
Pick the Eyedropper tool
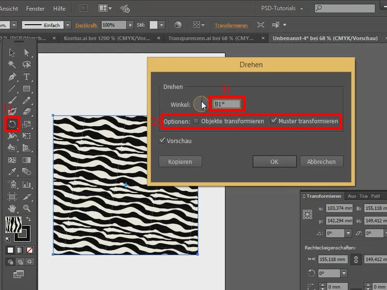pos(12,172)
